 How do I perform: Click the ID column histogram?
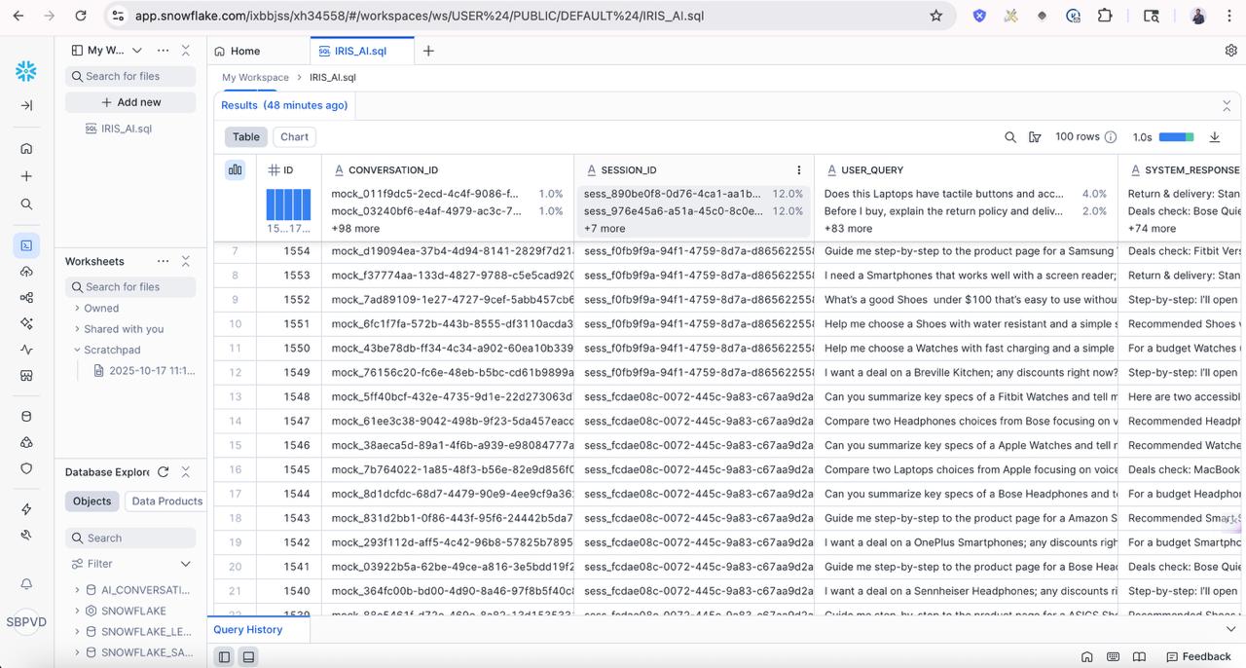[x=289, y=204]
